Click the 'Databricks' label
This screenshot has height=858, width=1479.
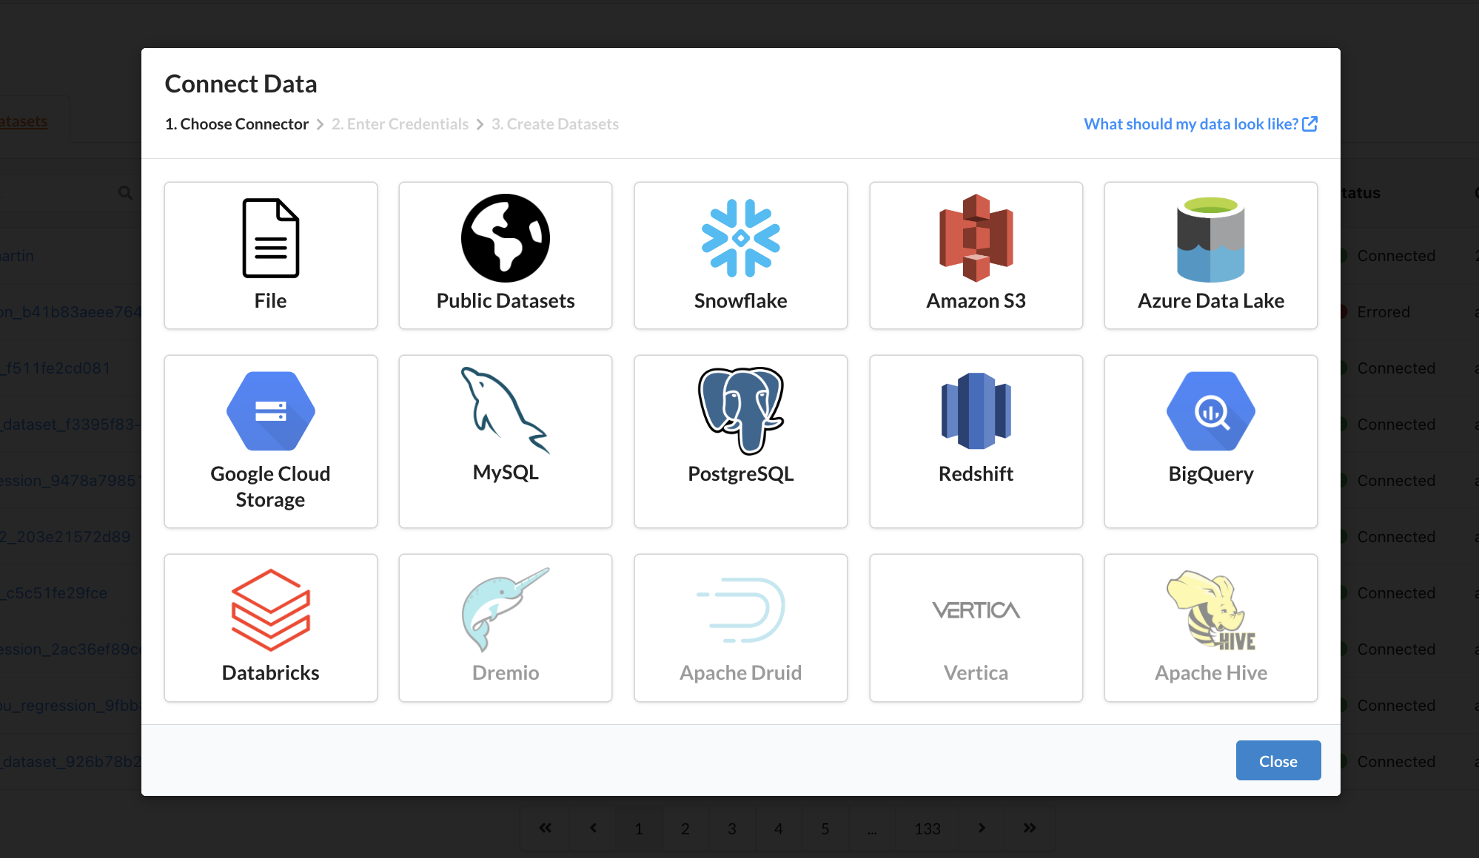(271, 672)
